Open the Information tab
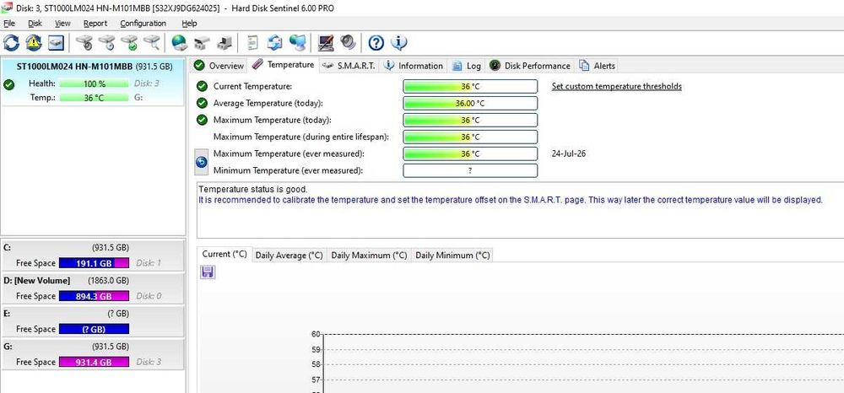 (x=414, y=66)
